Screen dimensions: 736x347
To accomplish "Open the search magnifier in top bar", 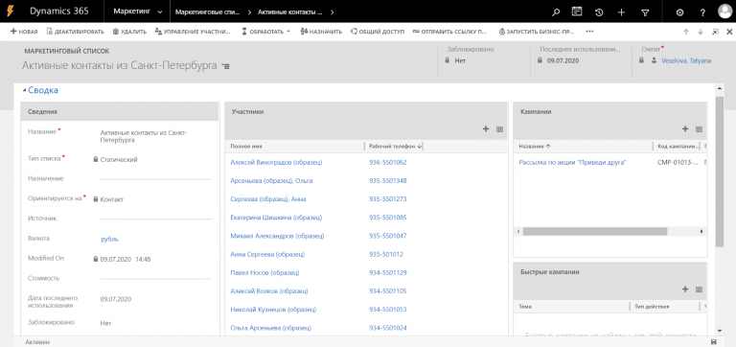I will tap(556, 12).
